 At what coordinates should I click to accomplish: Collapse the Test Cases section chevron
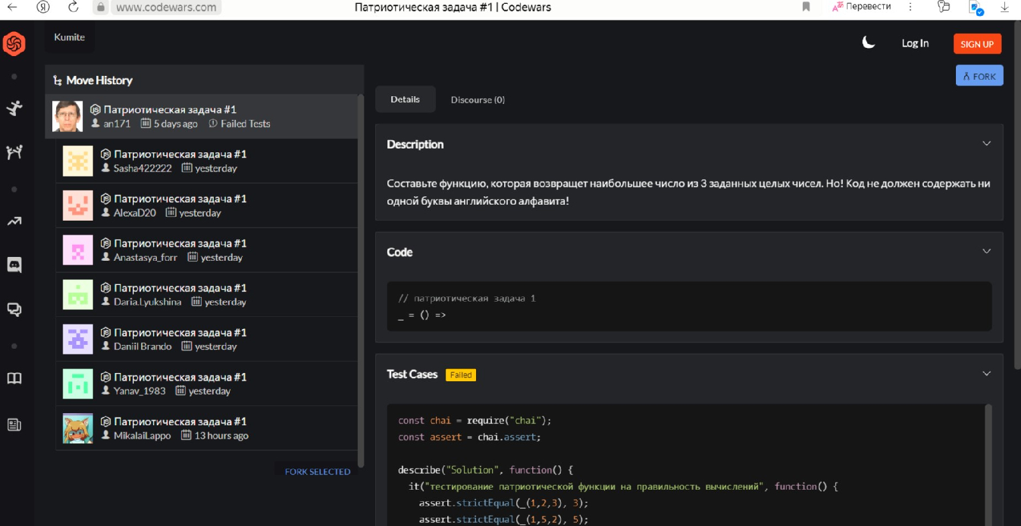987,374
